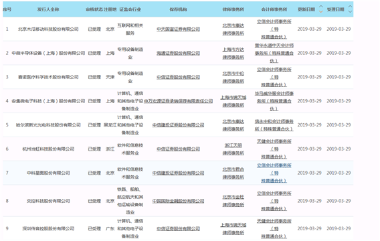Select issuer 深圳传音控股股份有限公司 in row 9
380x241 pixels.
click(x=48, y=229)
